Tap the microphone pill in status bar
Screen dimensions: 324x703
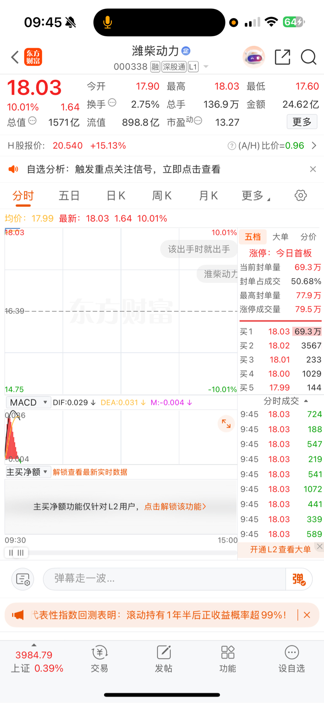(159, 22)
